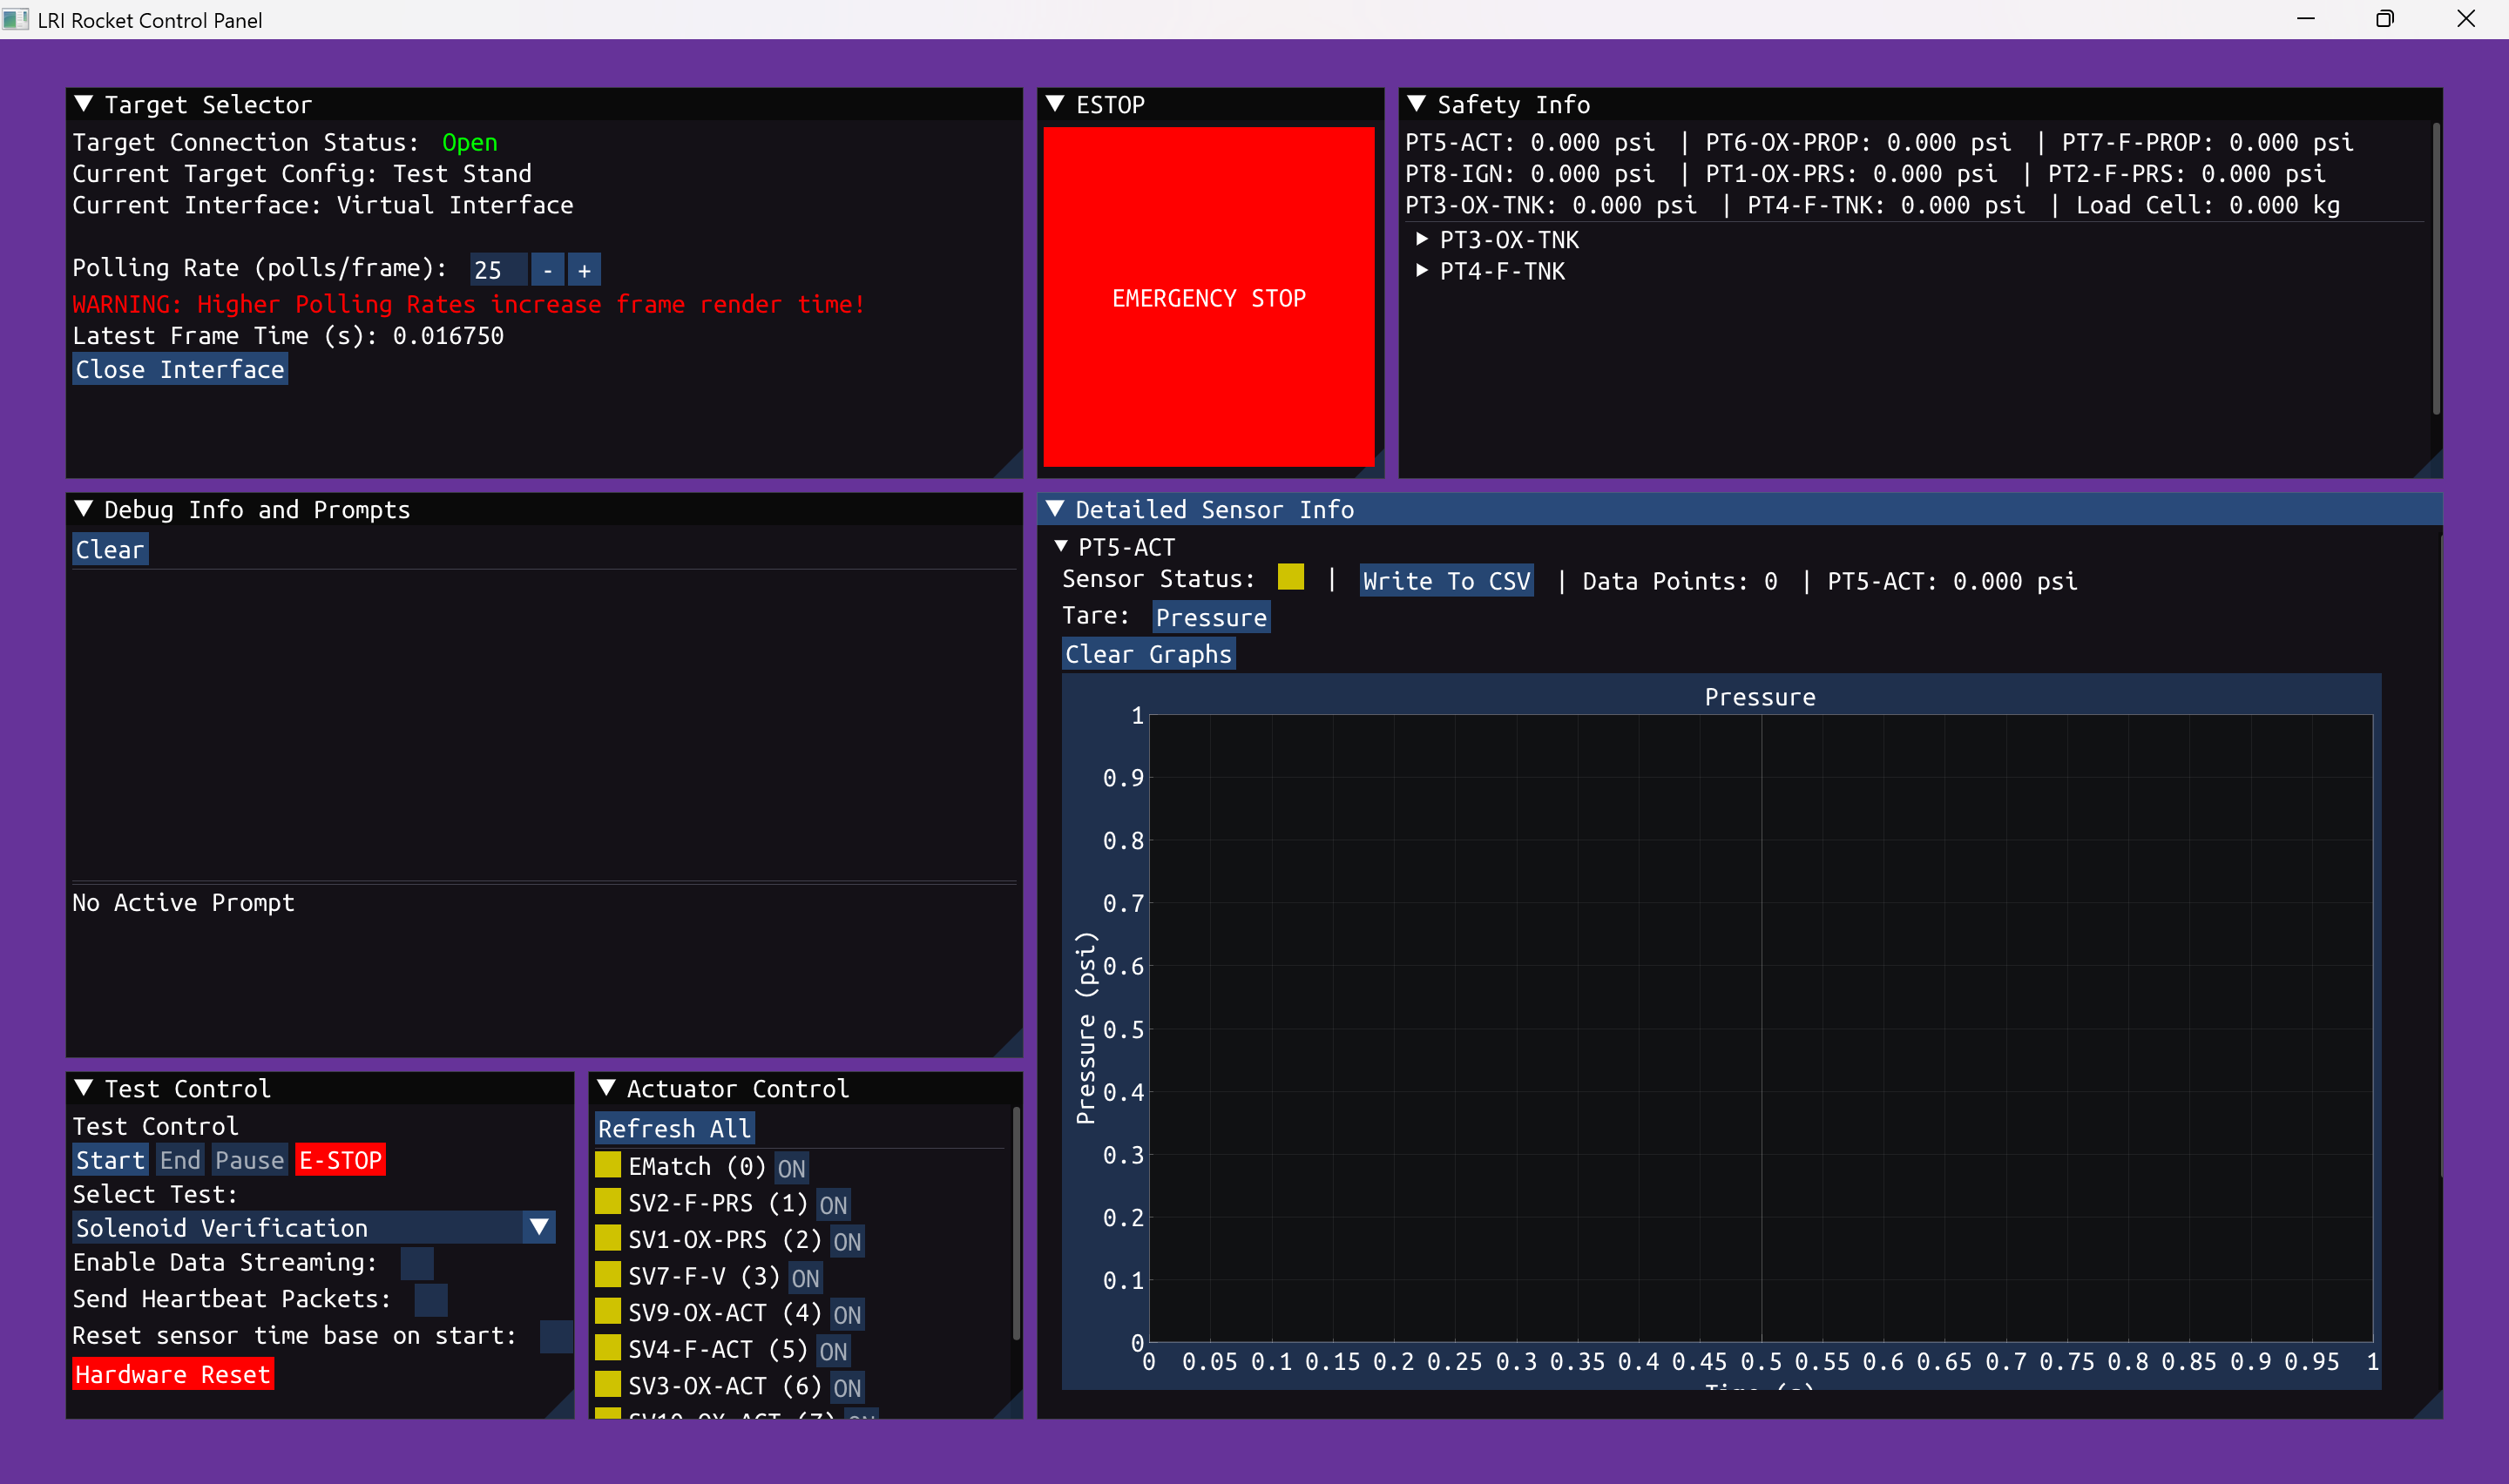Expand the PT3-OX-TNK tree node
Viewport: 2509px width, 1484px height.
click(1422, 240)
